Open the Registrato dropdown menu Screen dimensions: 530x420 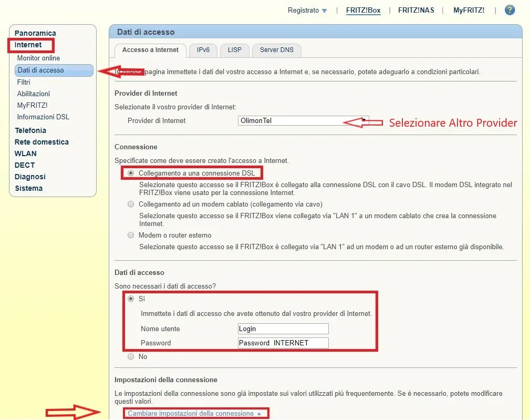tap(307, 10)
